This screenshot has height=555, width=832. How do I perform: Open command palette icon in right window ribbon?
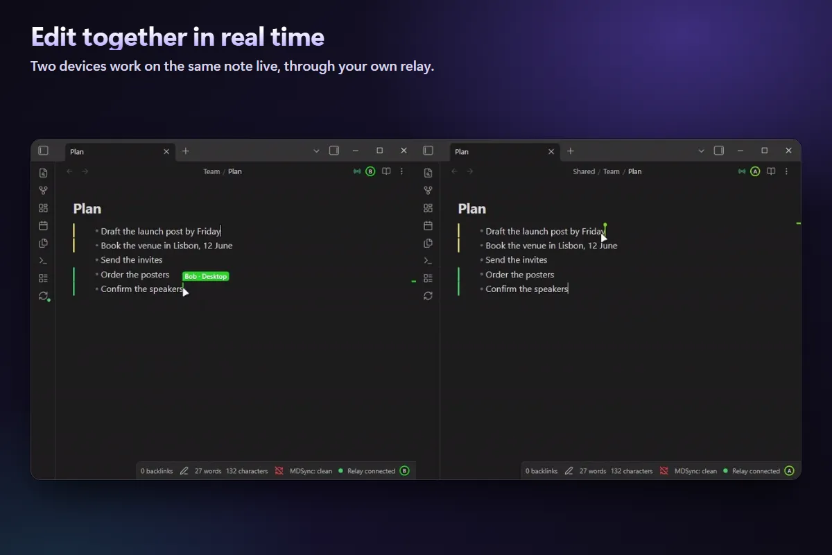pos(428,261)
